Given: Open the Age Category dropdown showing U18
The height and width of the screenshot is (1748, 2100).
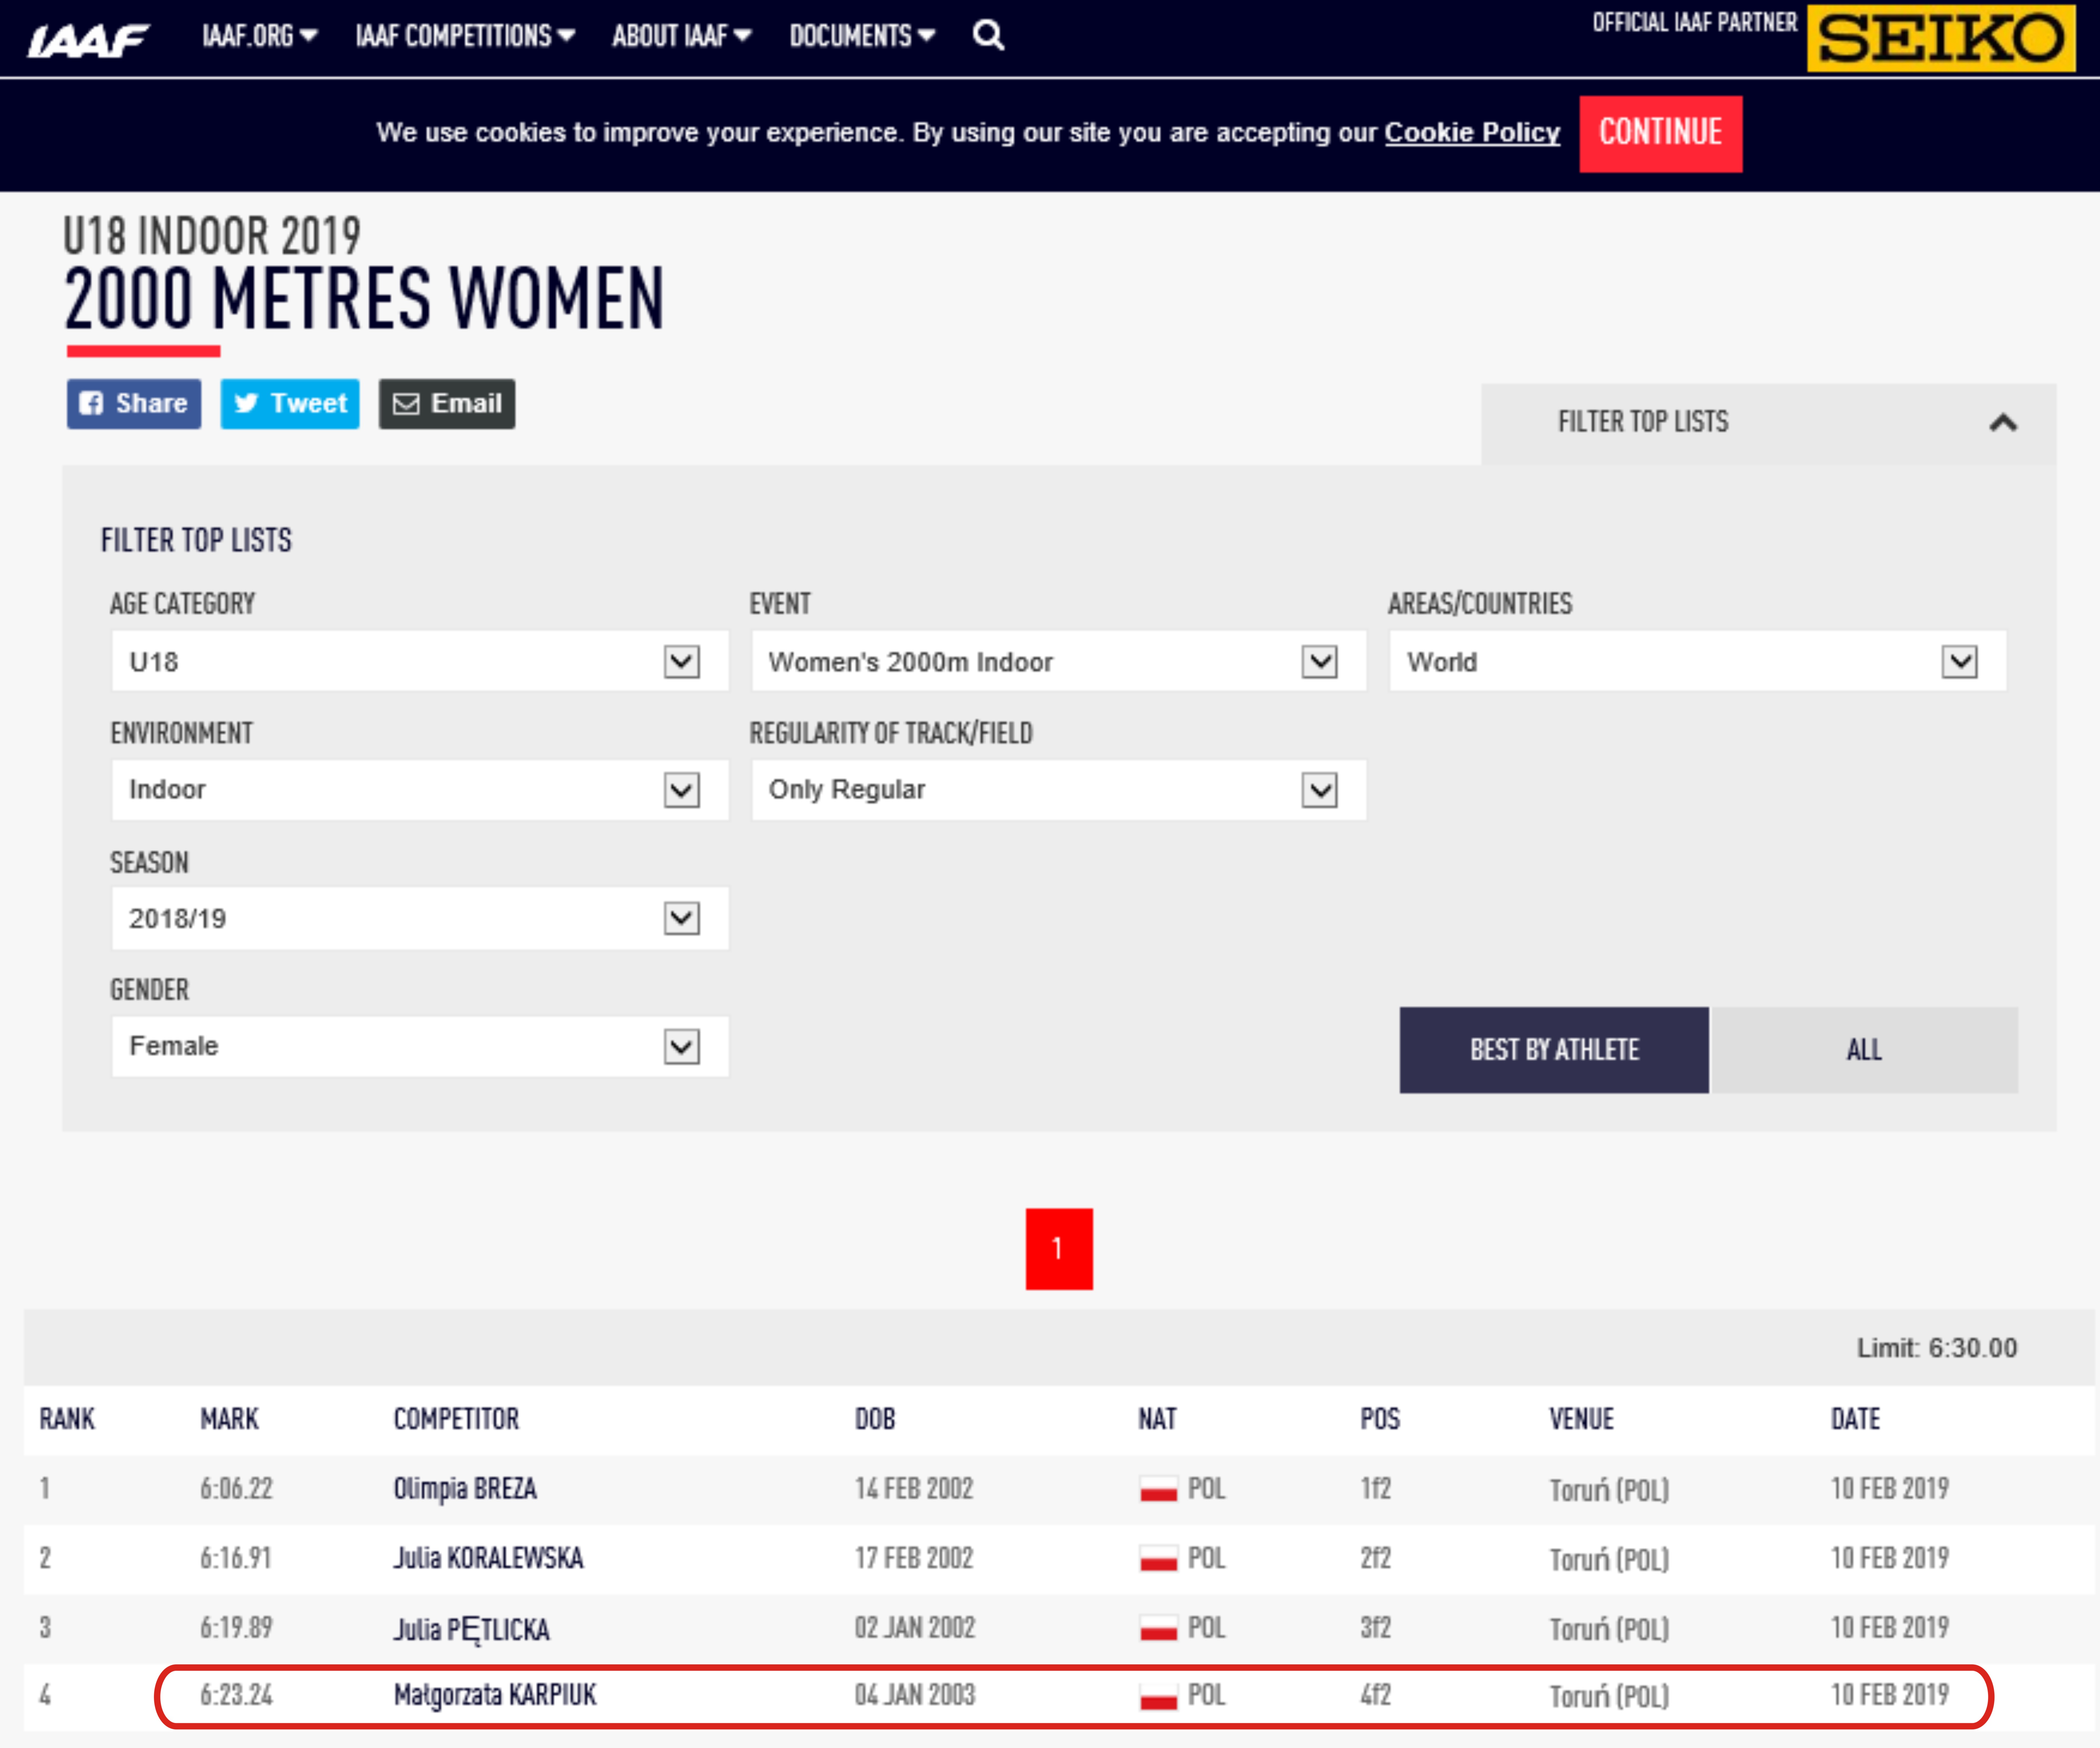Looking at the screenshot, I should pos(420,661).
